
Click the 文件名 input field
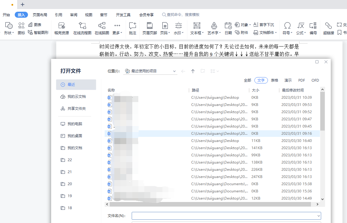[226, 216]
